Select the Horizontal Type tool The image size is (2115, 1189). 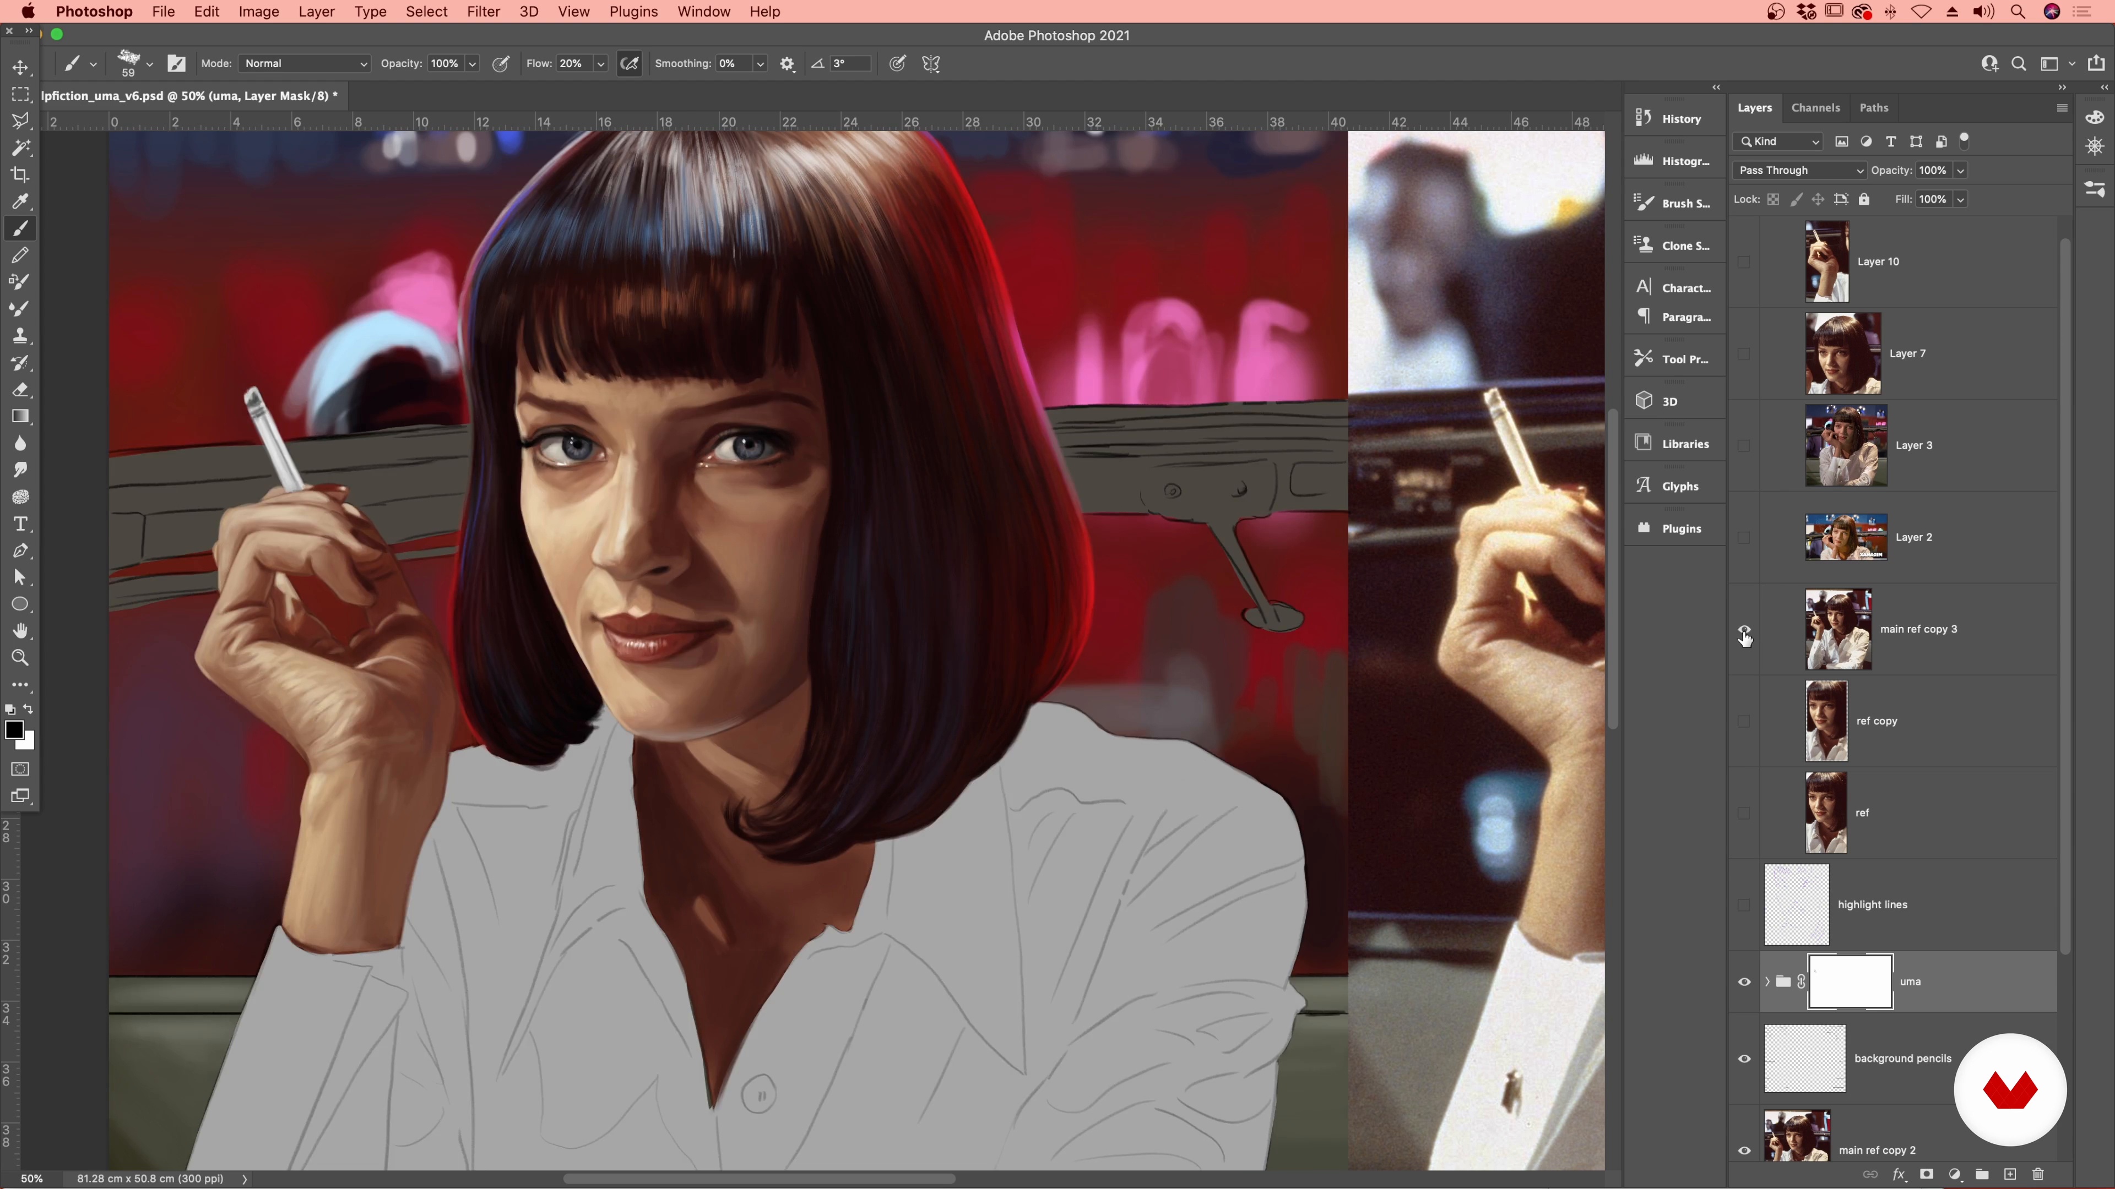click(20, 523)
